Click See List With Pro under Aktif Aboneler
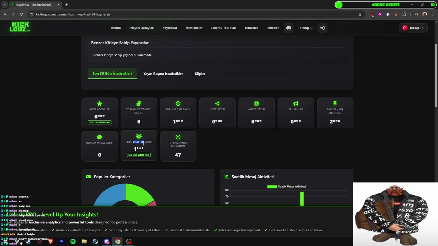This screenshot has width=438, height=246. [x=100, y=122]
